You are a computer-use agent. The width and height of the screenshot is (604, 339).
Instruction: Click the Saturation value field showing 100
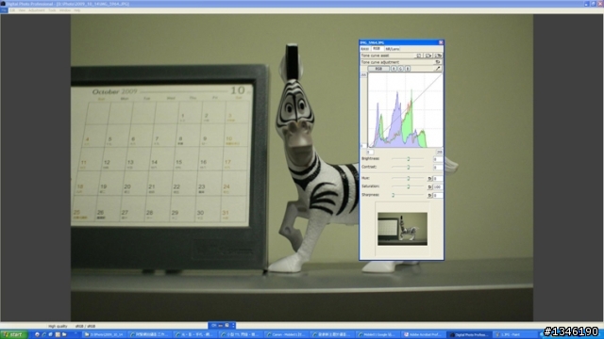[x=438, y=186]
